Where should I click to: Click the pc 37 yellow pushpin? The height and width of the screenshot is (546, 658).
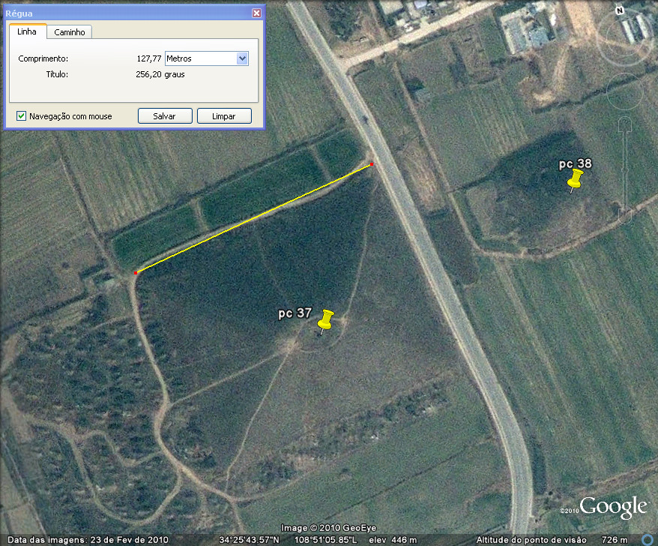coord(325,320)
